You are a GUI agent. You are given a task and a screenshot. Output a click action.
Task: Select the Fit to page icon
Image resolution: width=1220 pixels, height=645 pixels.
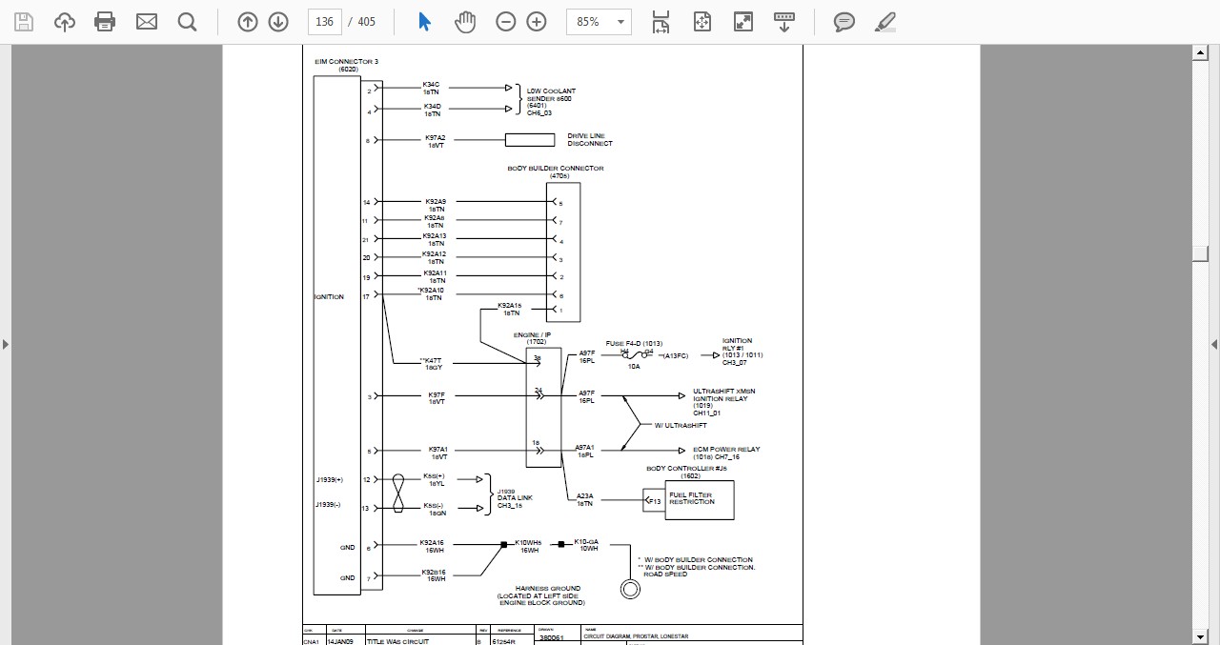tap(702, 22)
